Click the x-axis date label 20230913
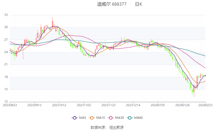This screenshot has width=214, height=130. pos(34,105)
